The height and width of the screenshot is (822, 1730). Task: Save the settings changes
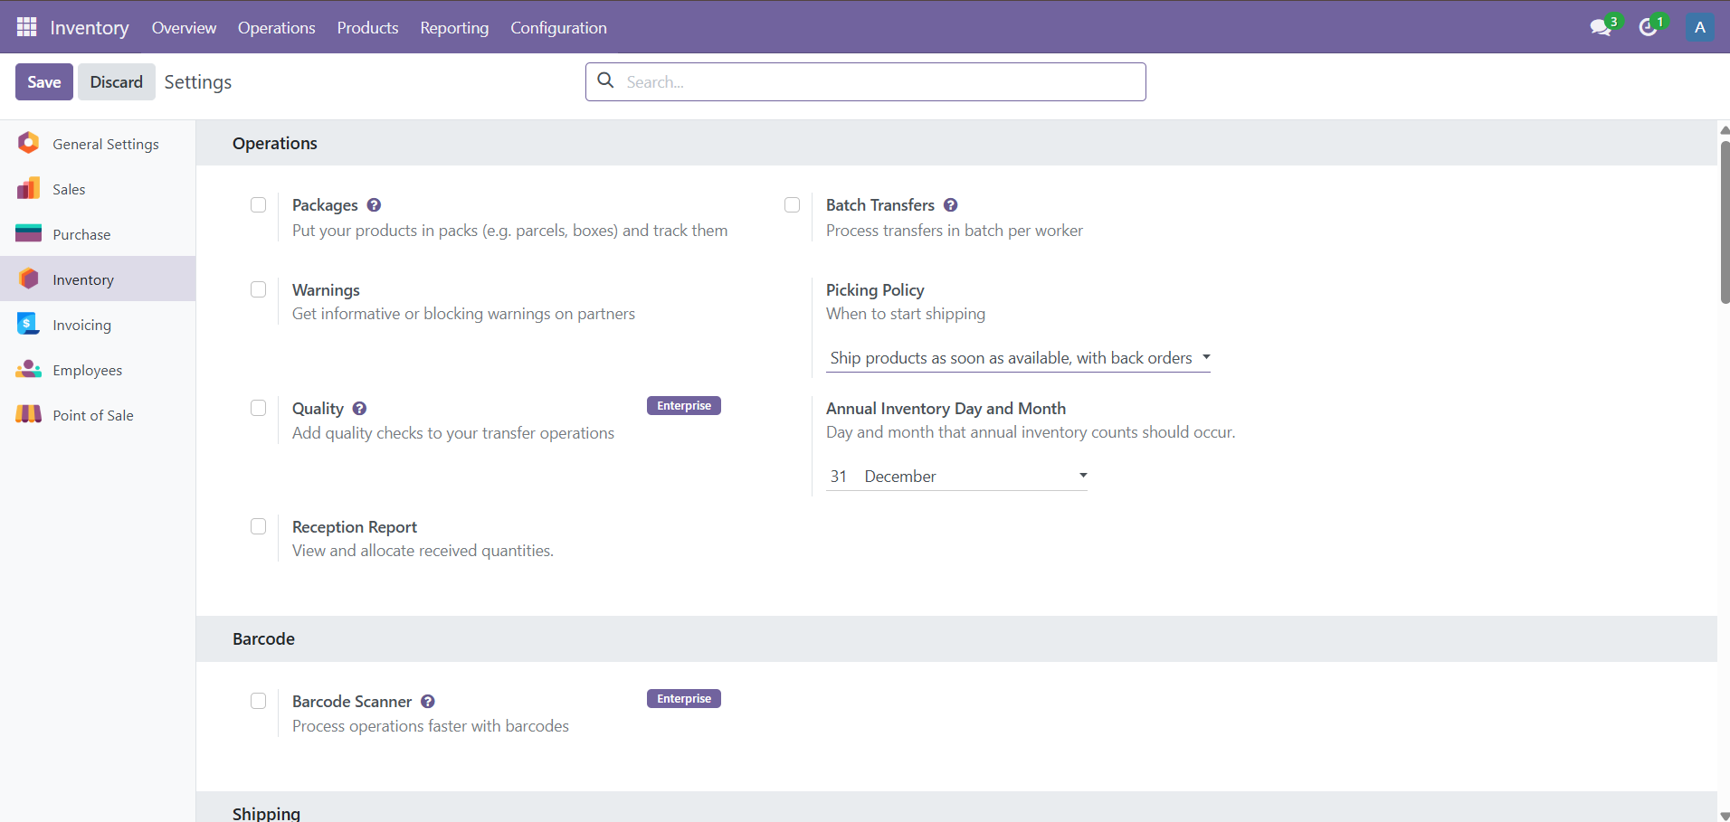[43, 82]
